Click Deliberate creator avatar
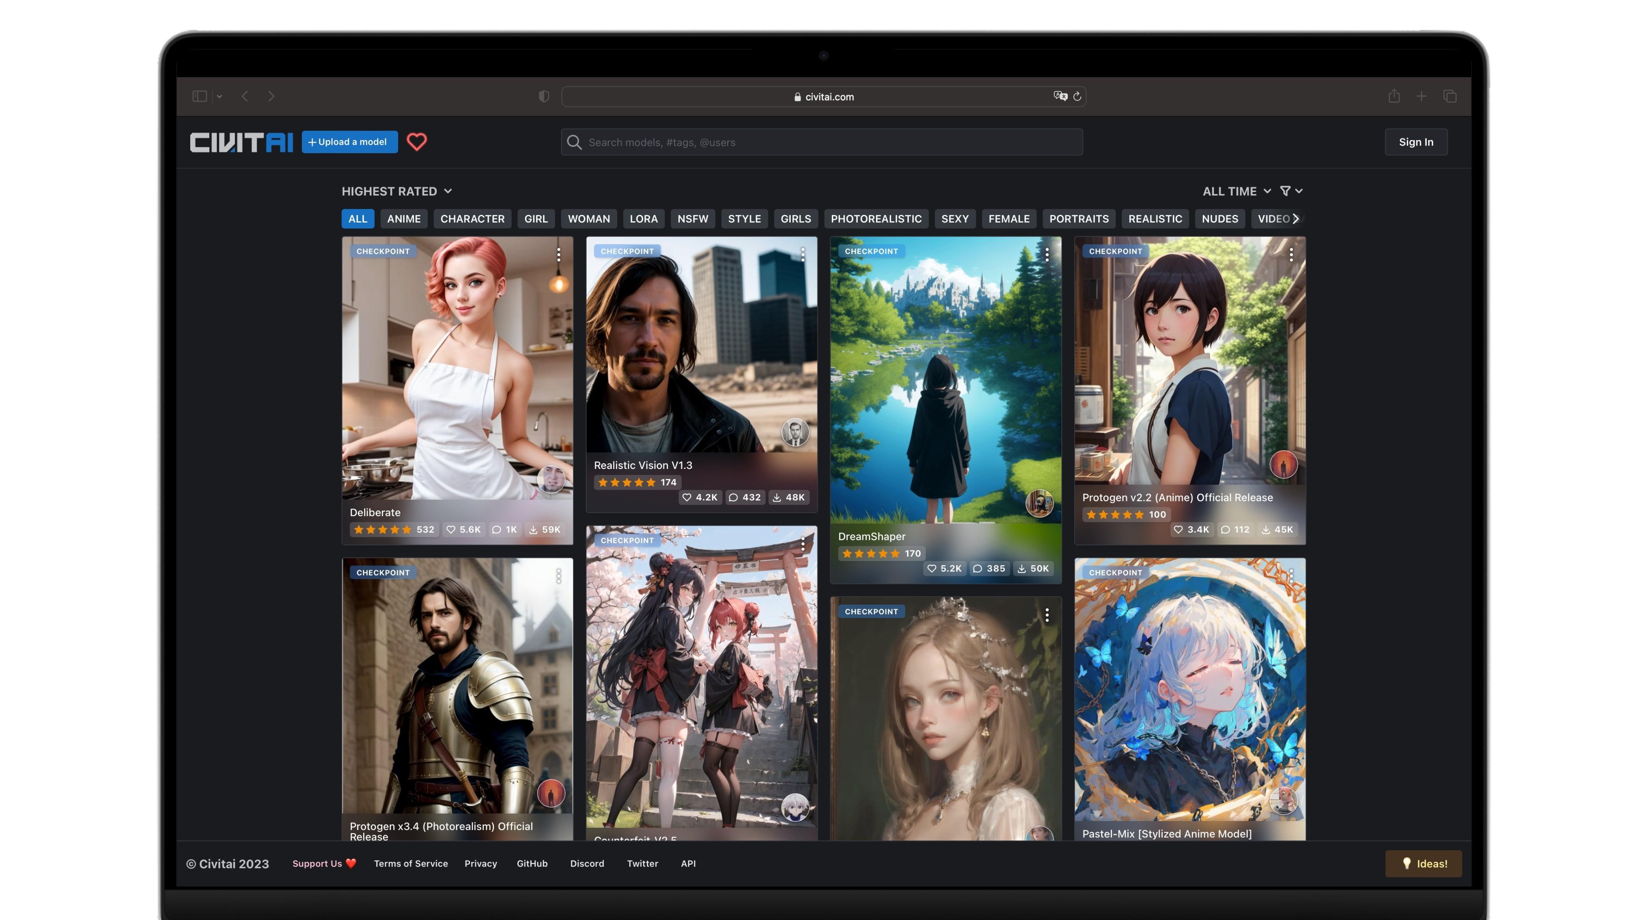 click(x=551, y=479)
